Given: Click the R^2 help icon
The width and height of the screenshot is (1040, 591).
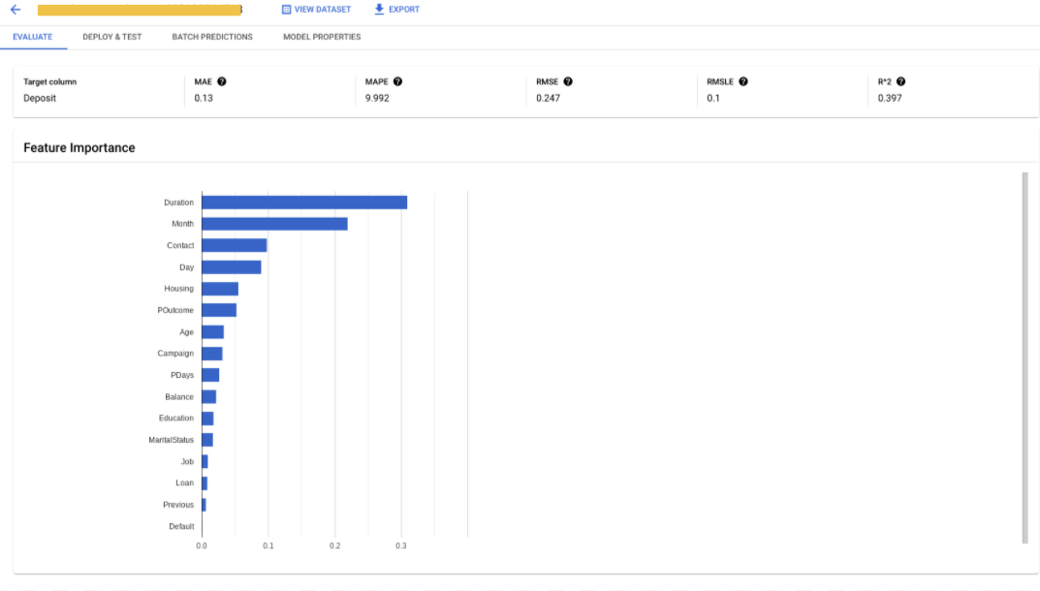Looking at the screenshot, I should click(900, 82).
